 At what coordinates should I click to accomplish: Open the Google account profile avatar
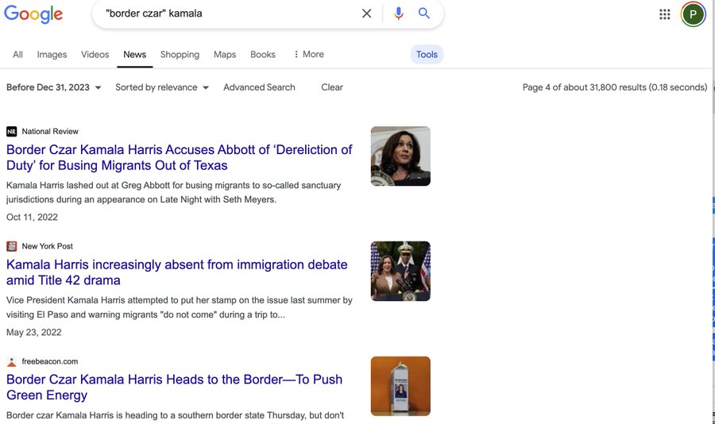coord(693,14)
